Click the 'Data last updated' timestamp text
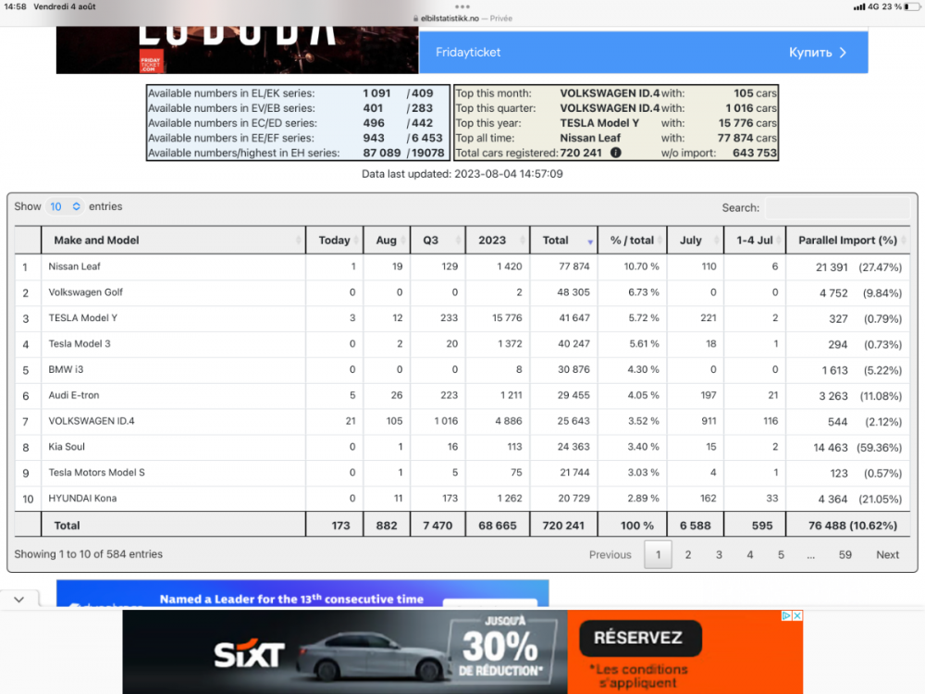This screenshot has width=925, height=694. coord(462,174)
